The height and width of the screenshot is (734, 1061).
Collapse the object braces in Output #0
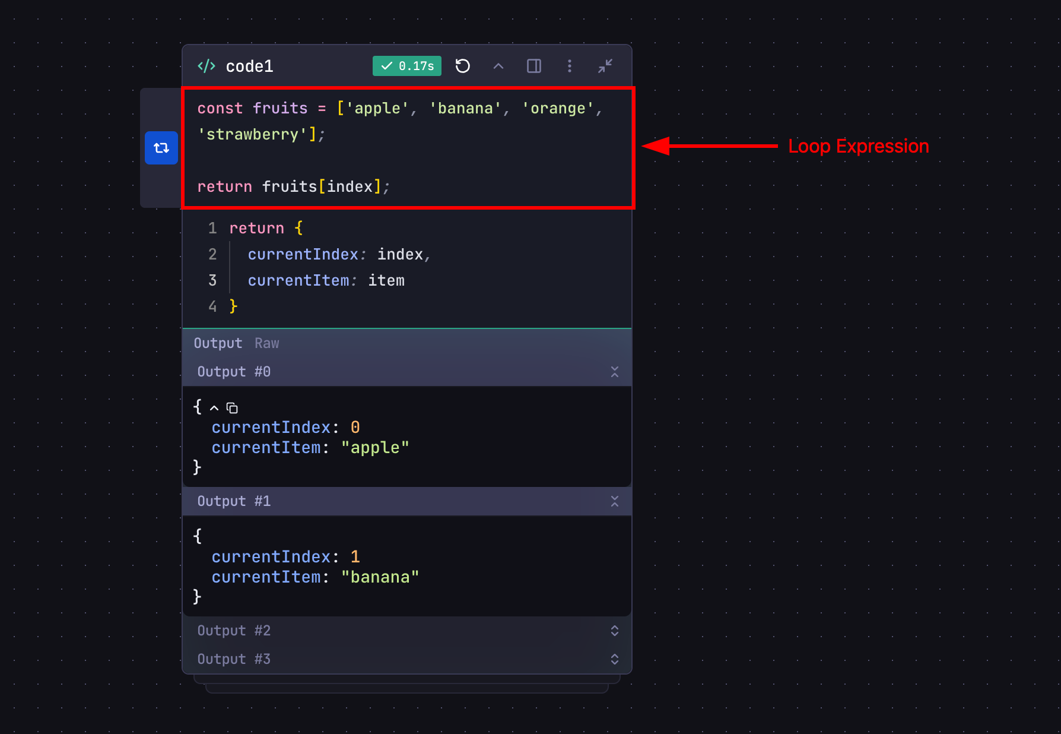click(214, 407)
